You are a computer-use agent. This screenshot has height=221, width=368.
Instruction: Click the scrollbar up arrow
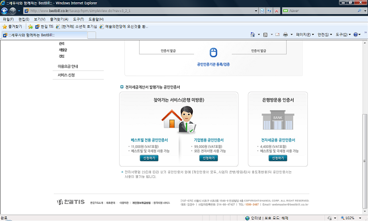(365, 43)
